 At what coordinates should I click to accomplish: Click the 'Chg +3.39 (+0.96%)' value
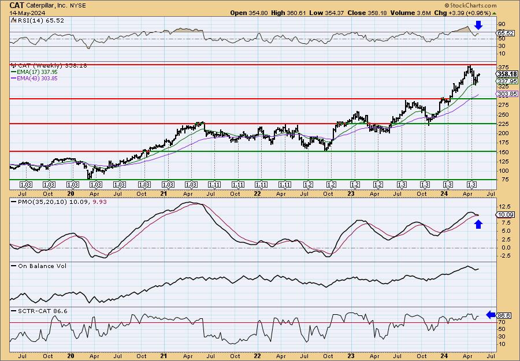tap(462, 13)
